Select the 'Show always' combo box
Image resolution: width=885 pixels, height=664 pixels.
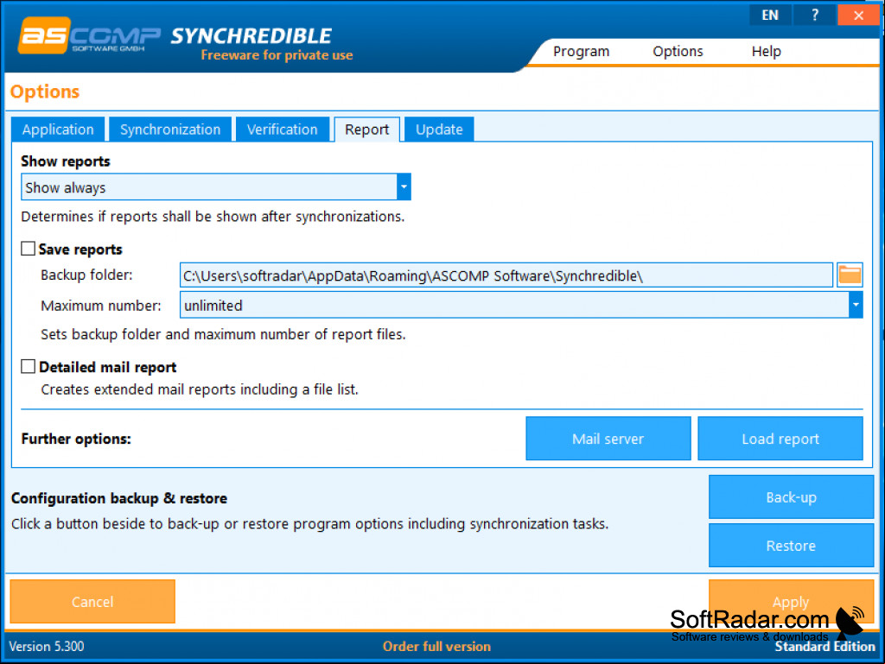215,187
